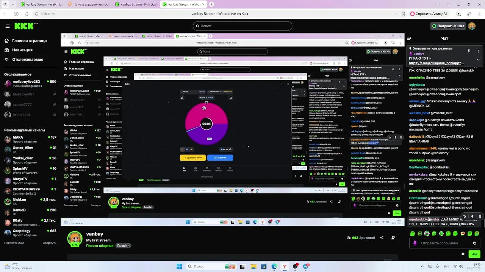
Task: Open Youkai_chan World of Warcraft channel
Action: [x=30, y=160]
